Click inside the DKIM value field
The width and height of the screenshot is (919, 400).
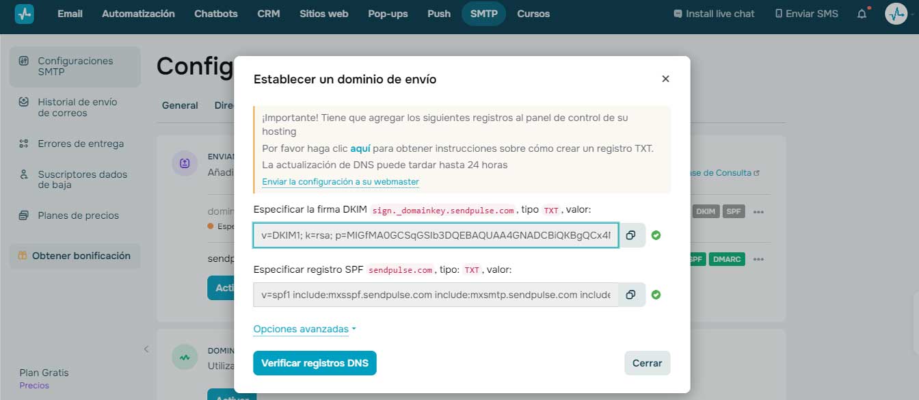[x=436, y=235]
